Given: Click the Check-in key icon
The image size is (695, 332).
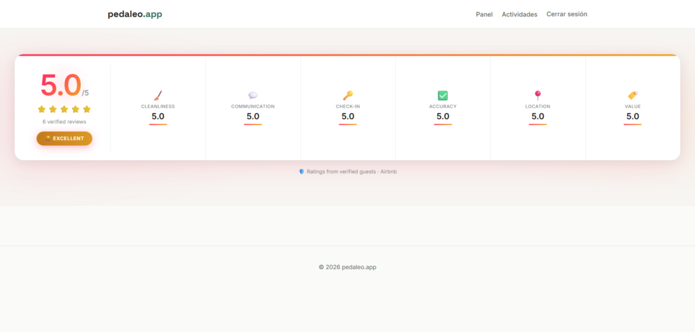Looking at the screenshot, I should (x=347, y=95).
